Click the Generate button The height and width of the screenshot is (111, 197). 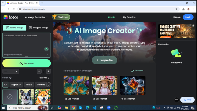pos(26,63)
